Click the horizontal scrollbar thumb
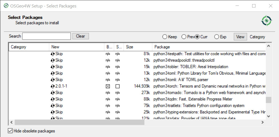 (x=79, y=122)
